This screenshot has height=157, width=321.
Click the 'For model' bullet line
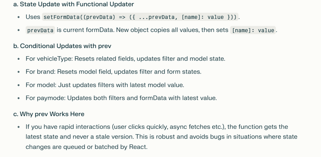click(x=105, y=85)
